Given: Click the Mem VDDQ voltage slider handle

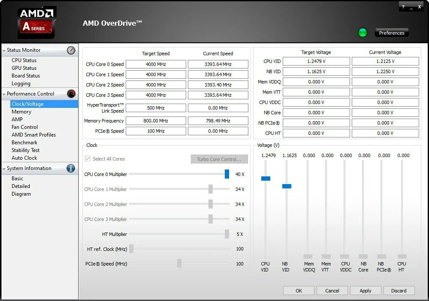Looking at the screenshot, I should click(x=308, y=256).
